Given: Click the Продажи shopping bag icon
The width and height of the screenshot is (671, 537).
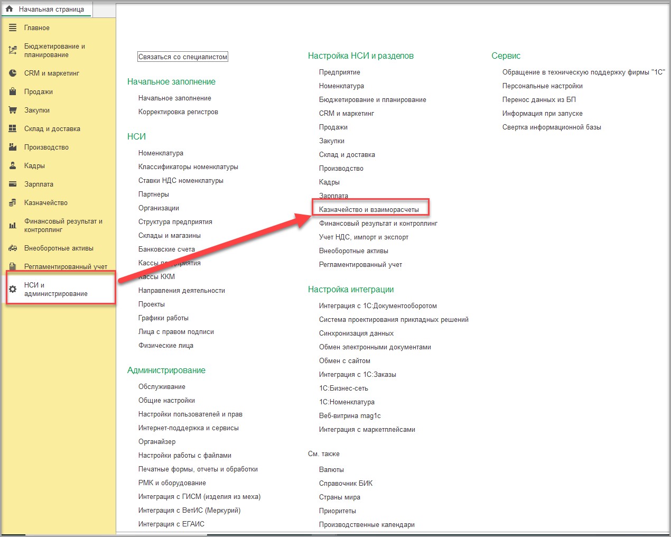Looking at the screenshot, I should [13, 91].
